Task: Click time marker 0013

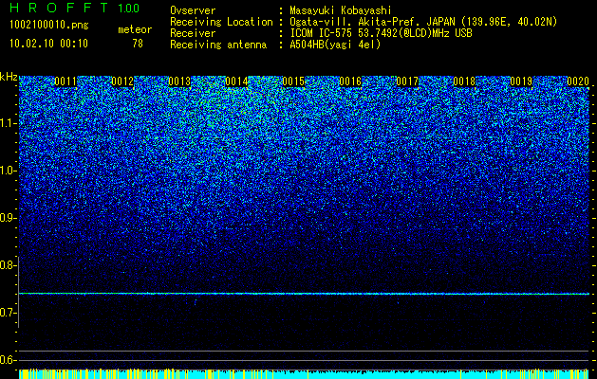Action: click(179, 81)
